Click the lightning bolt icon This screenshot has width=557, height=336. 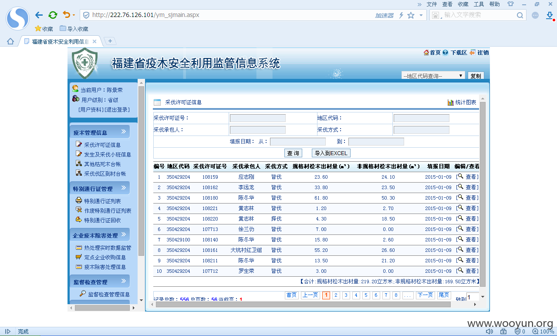[402, 15]
